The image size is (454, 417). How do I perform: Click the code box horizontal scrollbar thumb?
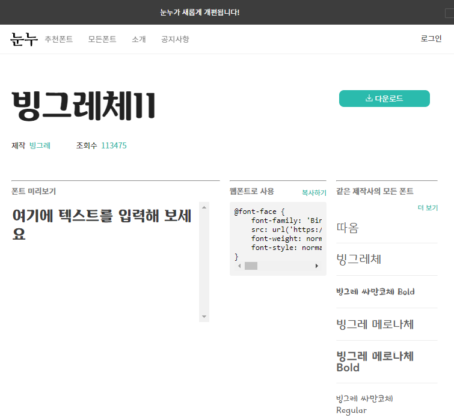(x=251, y=266)
